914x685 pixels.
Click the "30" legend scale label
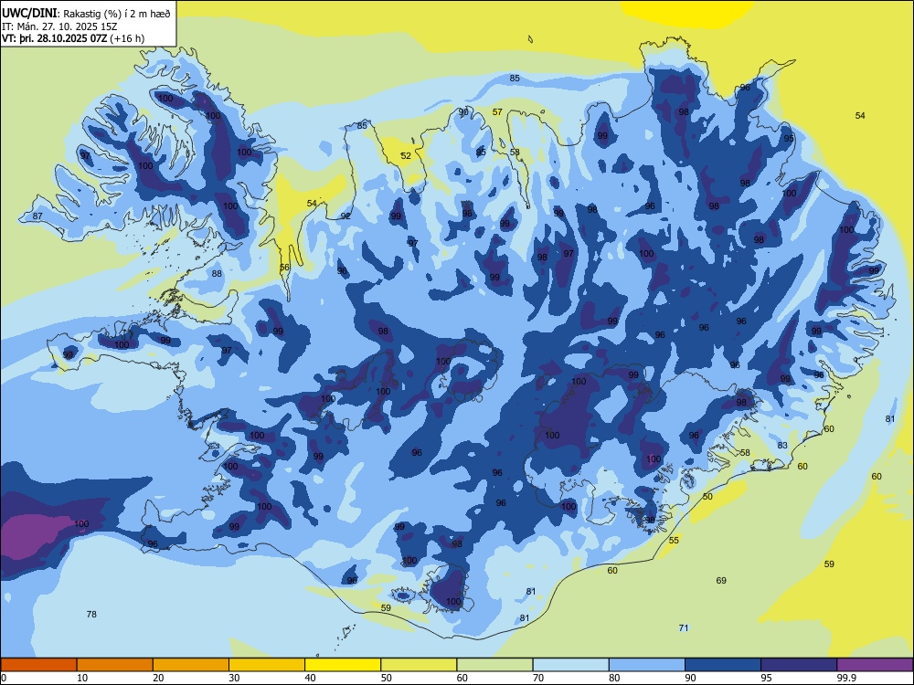click(234, 678)
